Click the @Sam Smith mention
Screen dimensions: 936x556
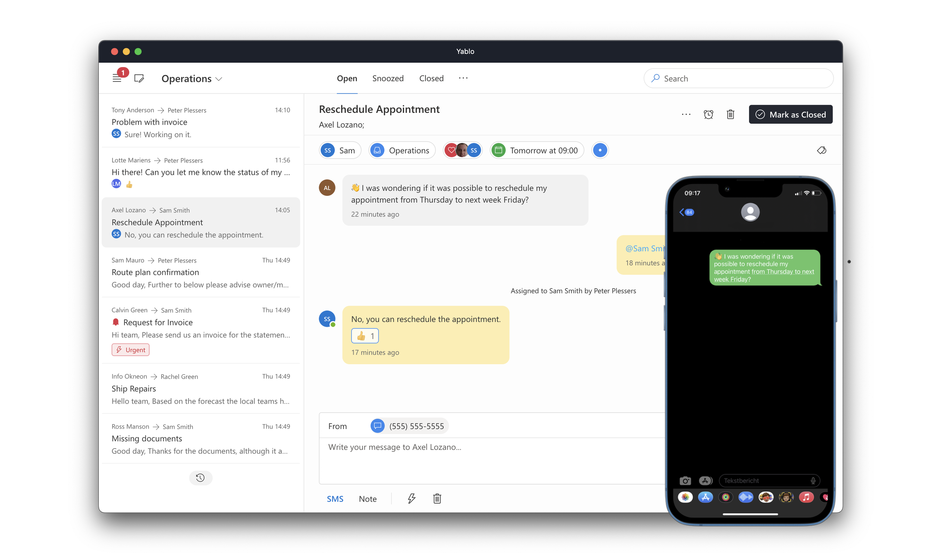click(x=645, y=248)
